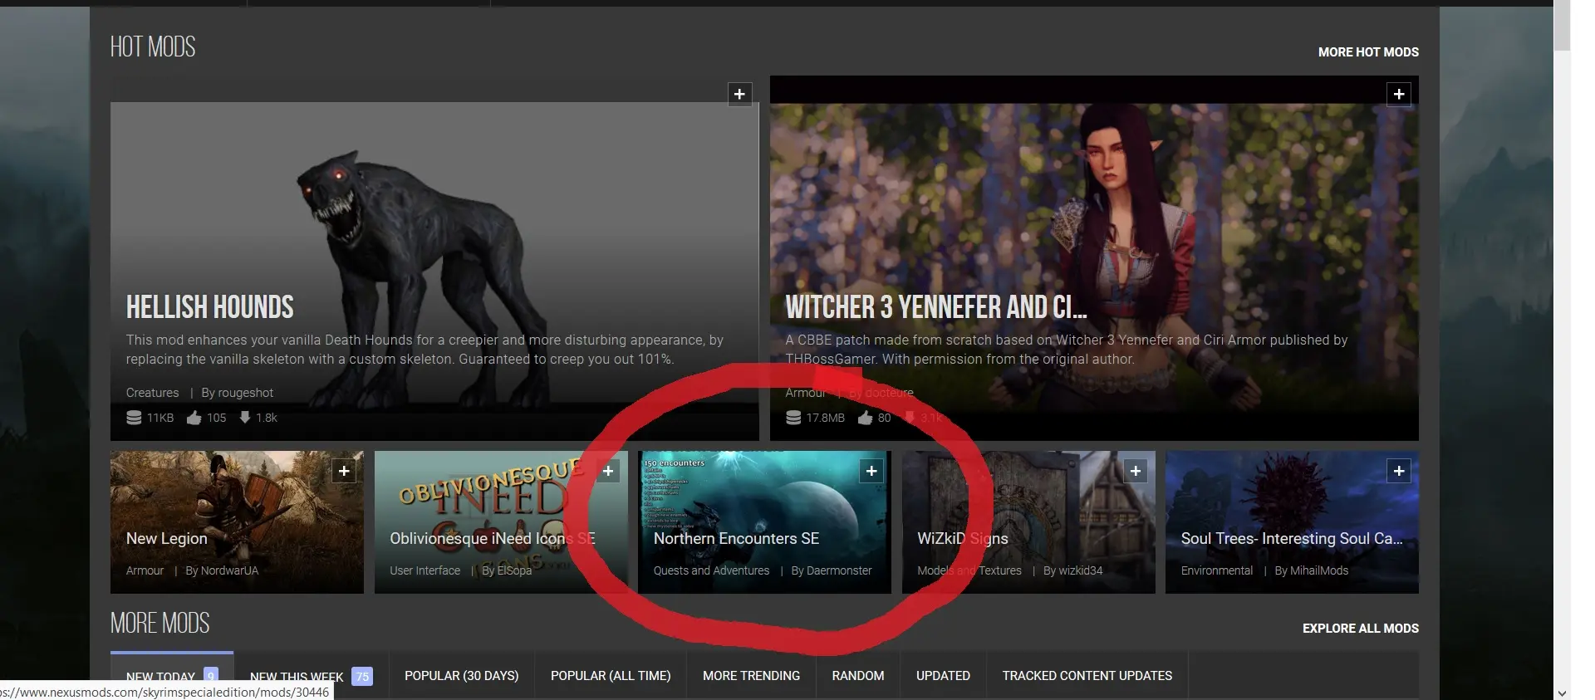
Task: Open author link rougeshot
Action: point(246,392)
